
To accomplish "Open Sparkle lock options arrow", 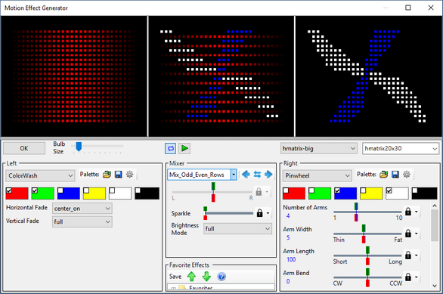I will click(268, 213).
